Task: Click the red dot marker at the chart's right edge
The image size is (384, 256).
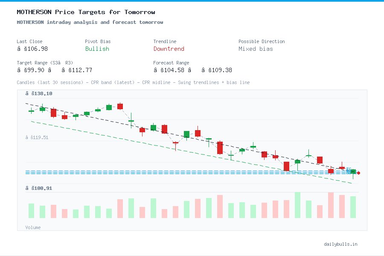Action: 359,173
